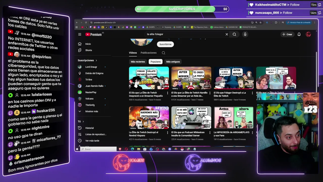Expand the Suscripciones section arrow
Image resolution: width=323 pixels, height=182 pixels.
(96, 60)
